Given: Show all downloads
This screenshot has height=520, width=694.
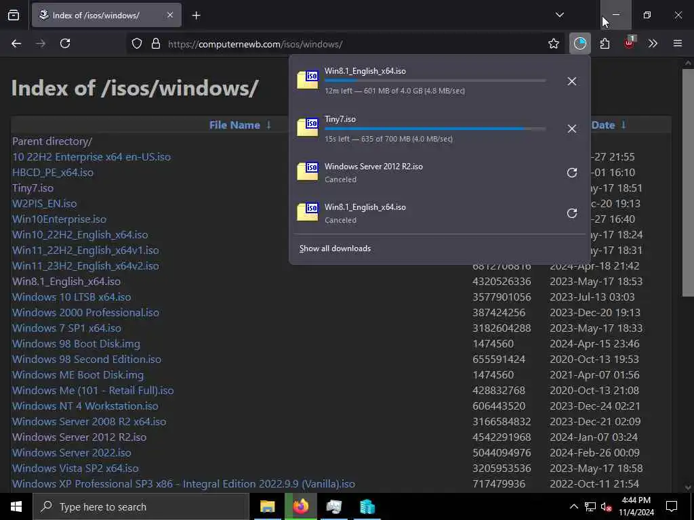Looking at the screenshot, I should (335, 248).
